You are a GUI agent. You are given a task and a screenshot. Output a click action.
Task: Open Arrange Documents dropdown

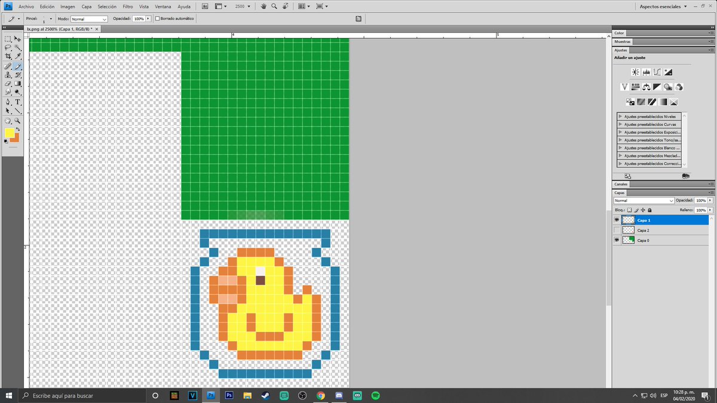[x=304, y=6]
